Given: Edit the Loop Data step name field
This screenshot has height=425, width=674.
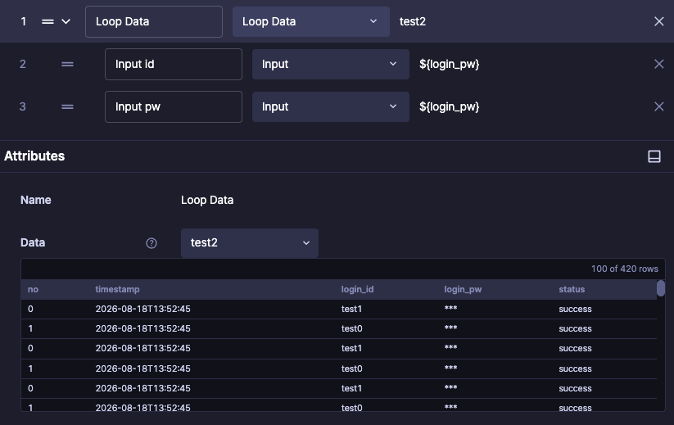Looking at the screenshot, I should tap(154, 21).
